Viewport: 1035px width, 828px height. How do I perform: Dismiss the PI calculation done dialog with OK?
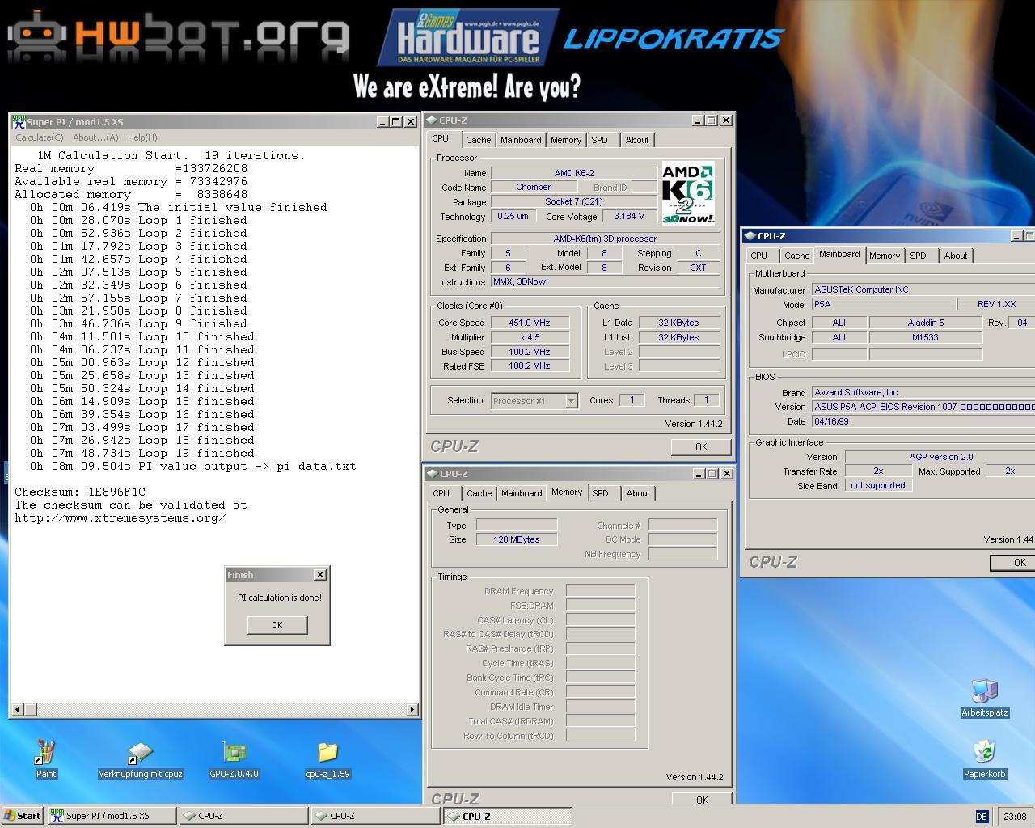[x=277, y=625]
